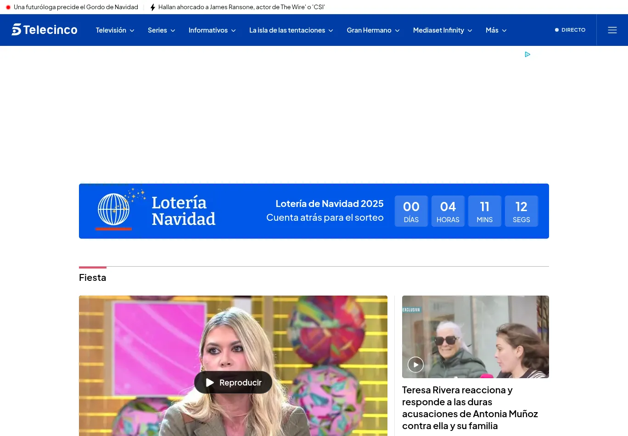Expand the Mediaset Infinity menu
628x436 pixels.
pyautogui.click(x=442, y=30)
